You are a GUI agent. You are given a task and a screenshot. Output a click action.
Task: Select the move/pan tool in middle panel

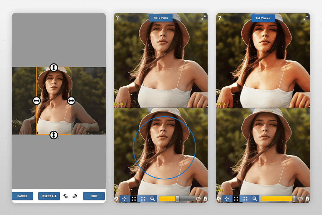[124, 199]
